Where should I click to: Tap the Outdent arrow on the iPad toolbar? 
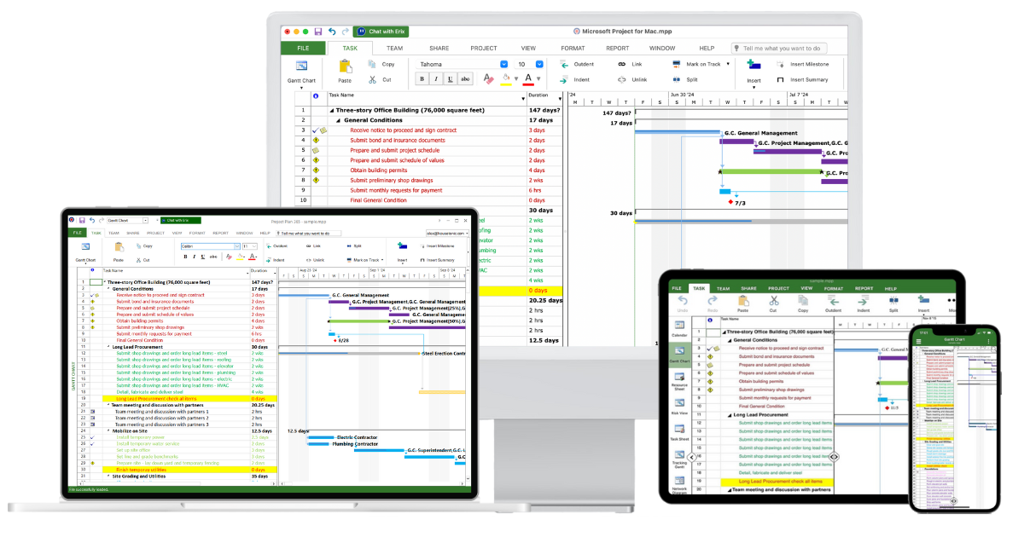point(834,300)
